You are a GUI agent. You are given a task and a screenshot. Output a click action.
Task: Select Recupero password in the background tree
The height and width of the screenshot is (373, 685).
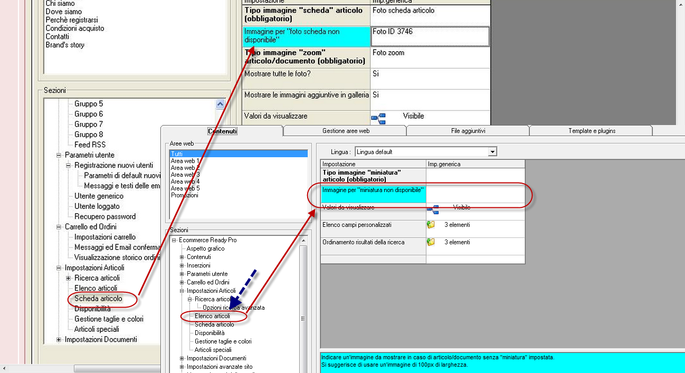(105, 216)
